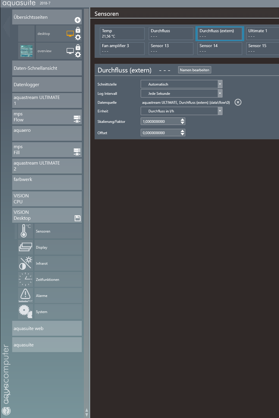This screenshot has width=279, height=418.
Task: Click Namen bearbeiten button
Action: (x=195, y=70)
